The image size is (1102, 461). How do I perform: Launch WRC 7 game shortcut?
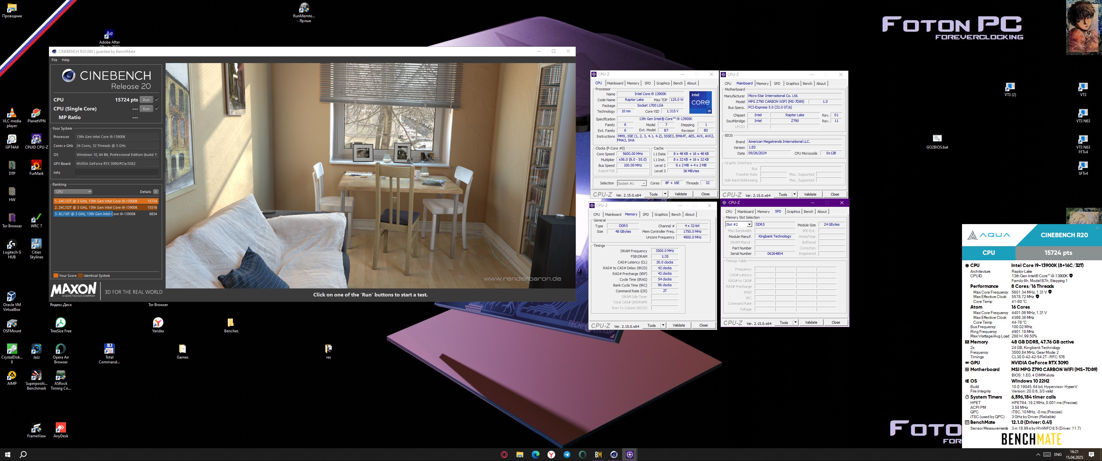(x=37, y=220)
